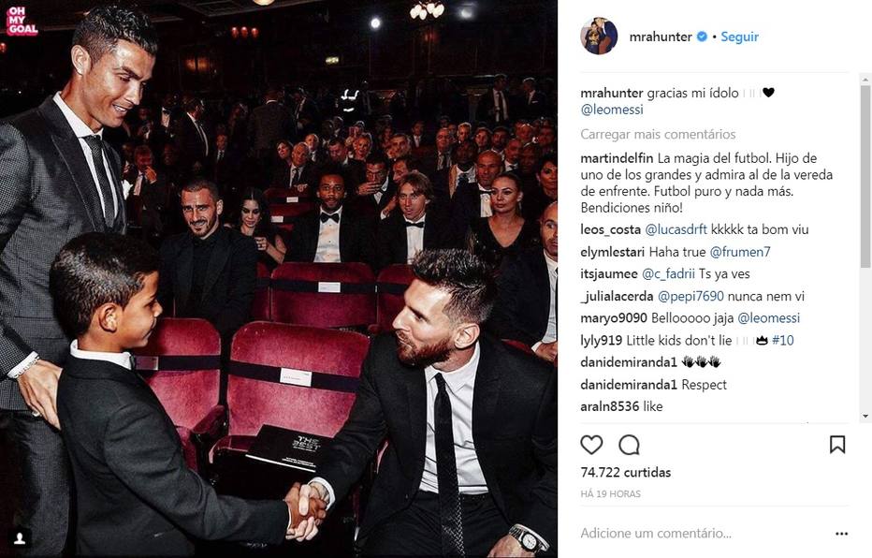This screenshot has height=558, width=872.
Task: Visit martindelfin's profile from comments
Action: [x=617, y=158]
